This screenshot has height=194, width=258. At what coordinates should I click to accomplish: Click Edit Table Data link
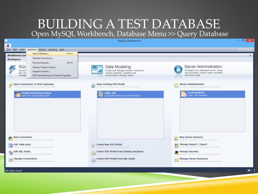(22, 144)
